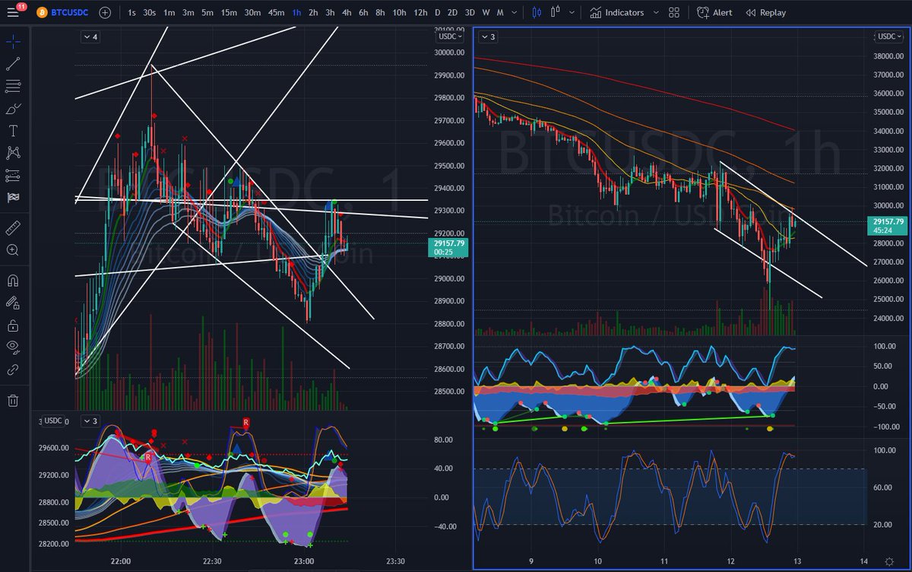The height and width of the screenshot is (572, 912).
Task: Collapse the lower-left indicator pane legend
Action: [90, 421]
